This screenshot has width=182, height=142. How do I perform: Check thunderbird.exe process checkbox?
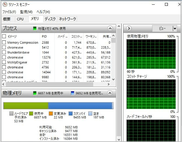[x=4, y=52]
